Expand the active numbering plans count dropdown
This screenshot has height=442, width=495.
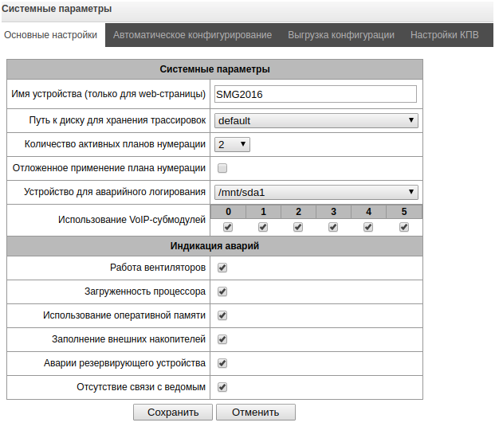click(x=232, y=145)
